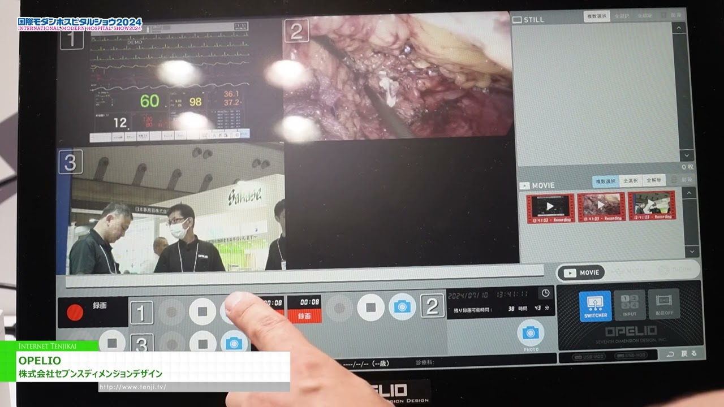The width and height of the screenshot is (724, 407).
Task: Choose 全選択 in MOVIE panel
Action: 630,181
